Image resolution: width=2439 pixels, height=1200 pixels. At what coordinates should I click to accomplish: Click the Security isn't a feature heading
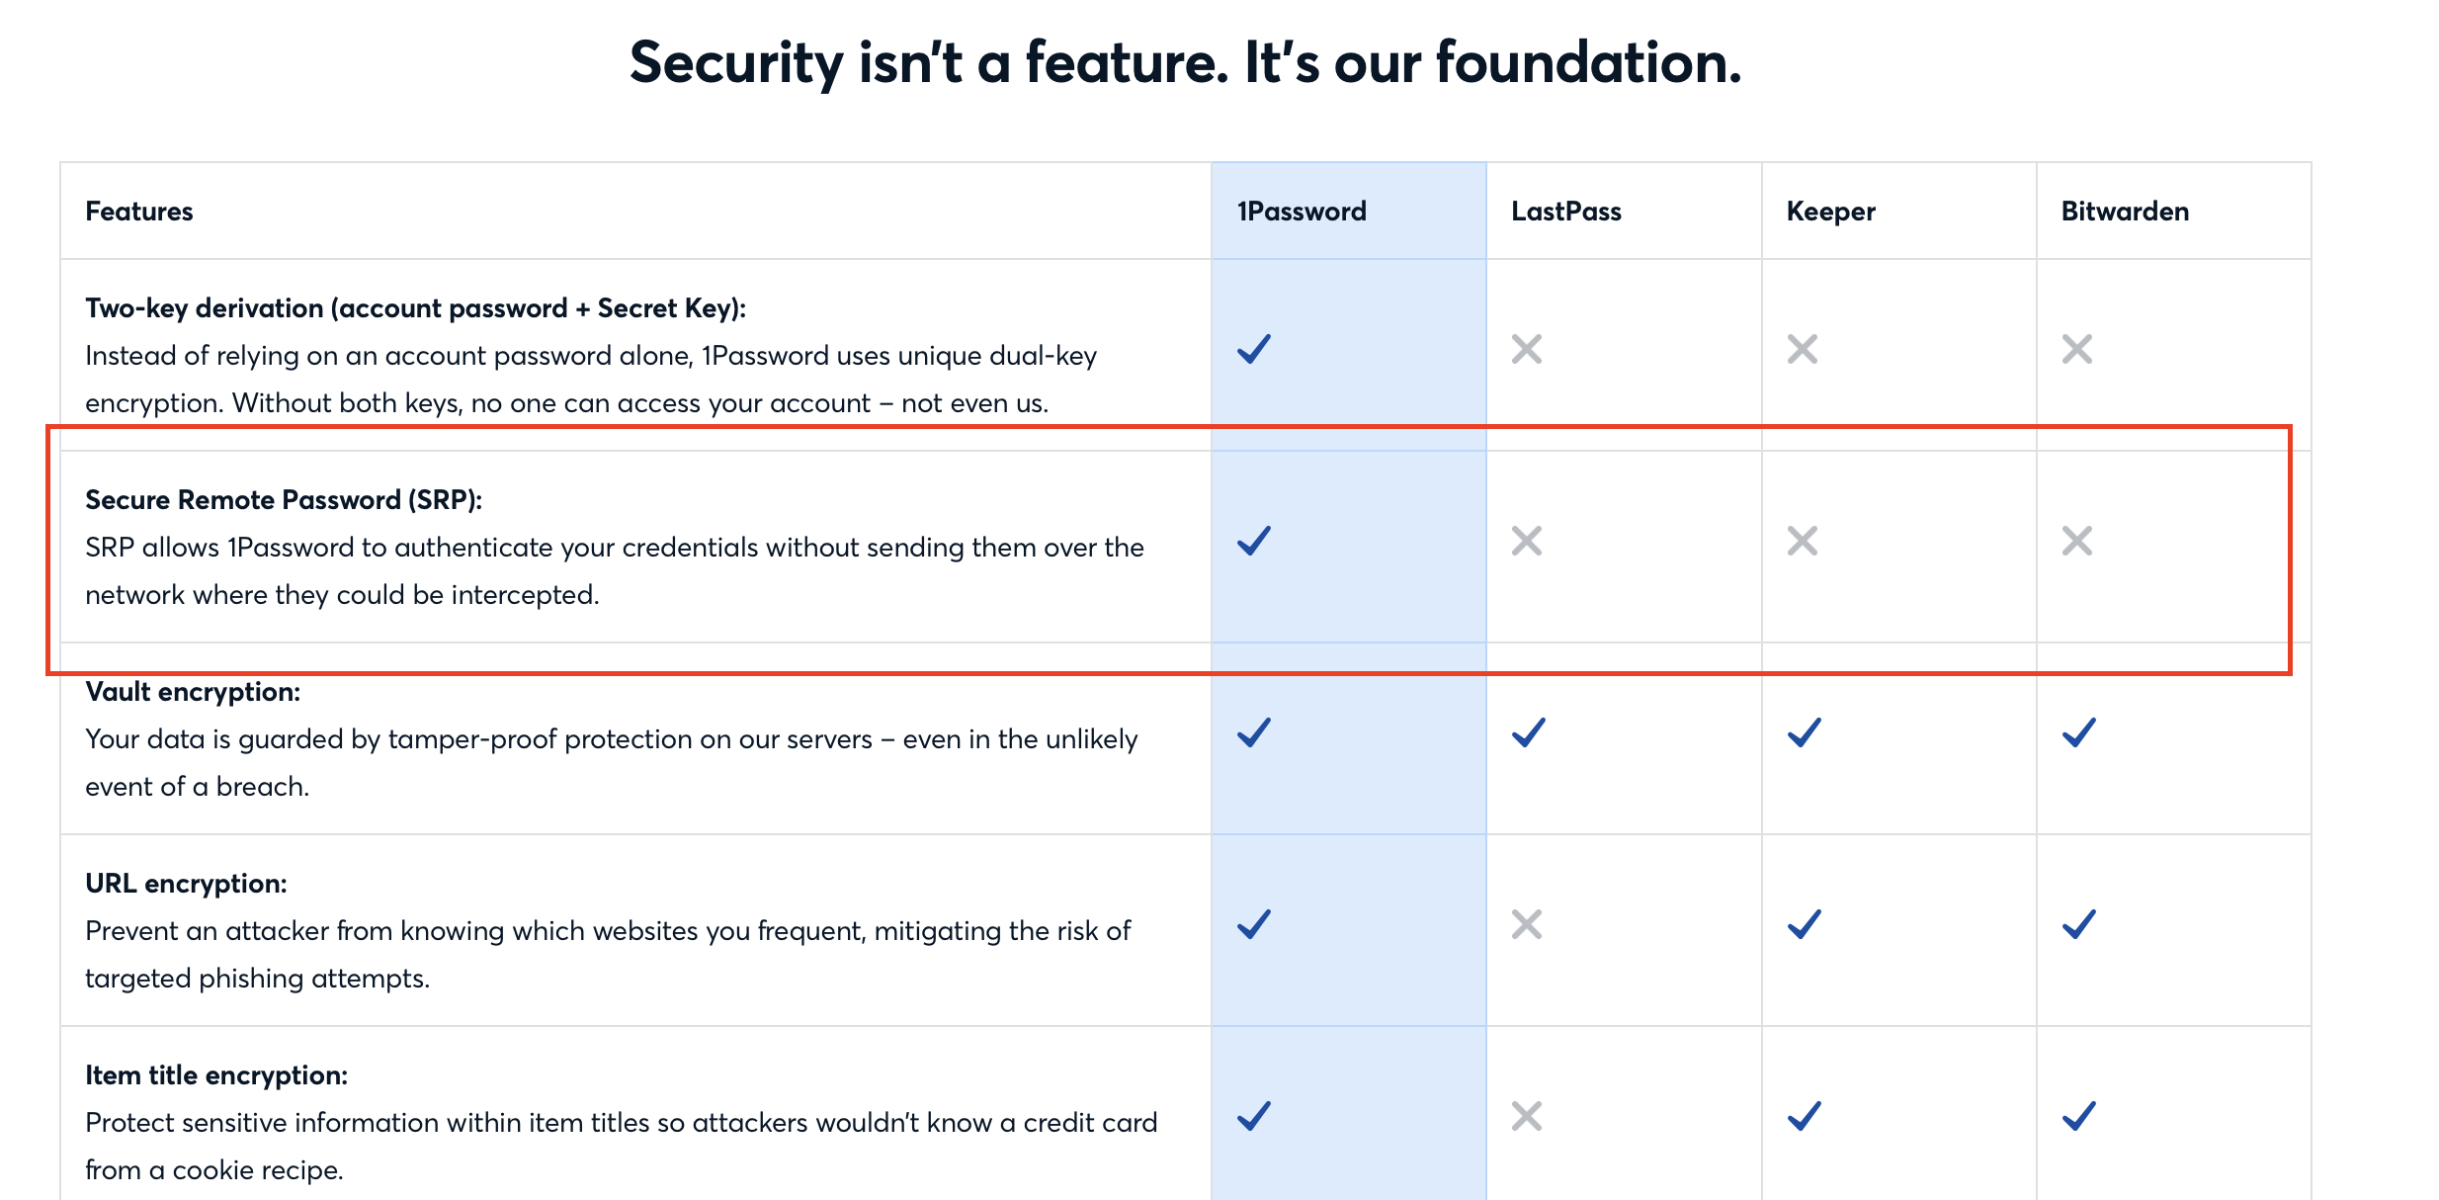point(1186,62)
